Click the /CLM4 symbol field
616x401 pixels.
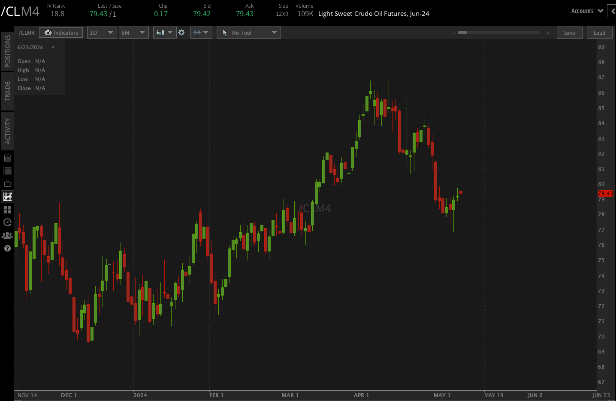(x=27, y=32)
